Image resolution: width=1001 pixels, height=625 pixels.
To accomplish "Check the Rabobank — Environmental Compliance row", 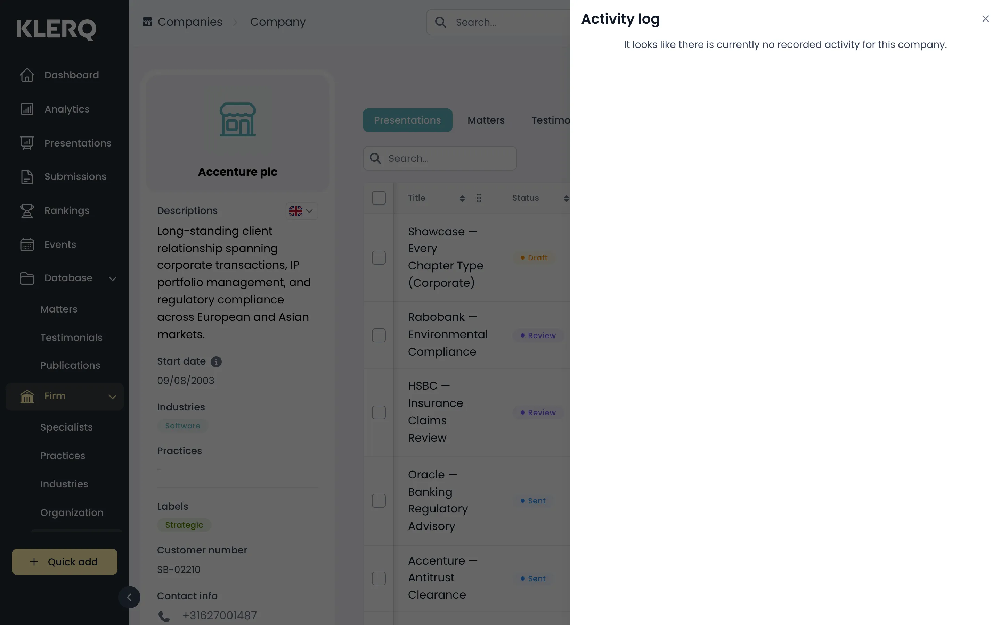I will coord(379,335).
